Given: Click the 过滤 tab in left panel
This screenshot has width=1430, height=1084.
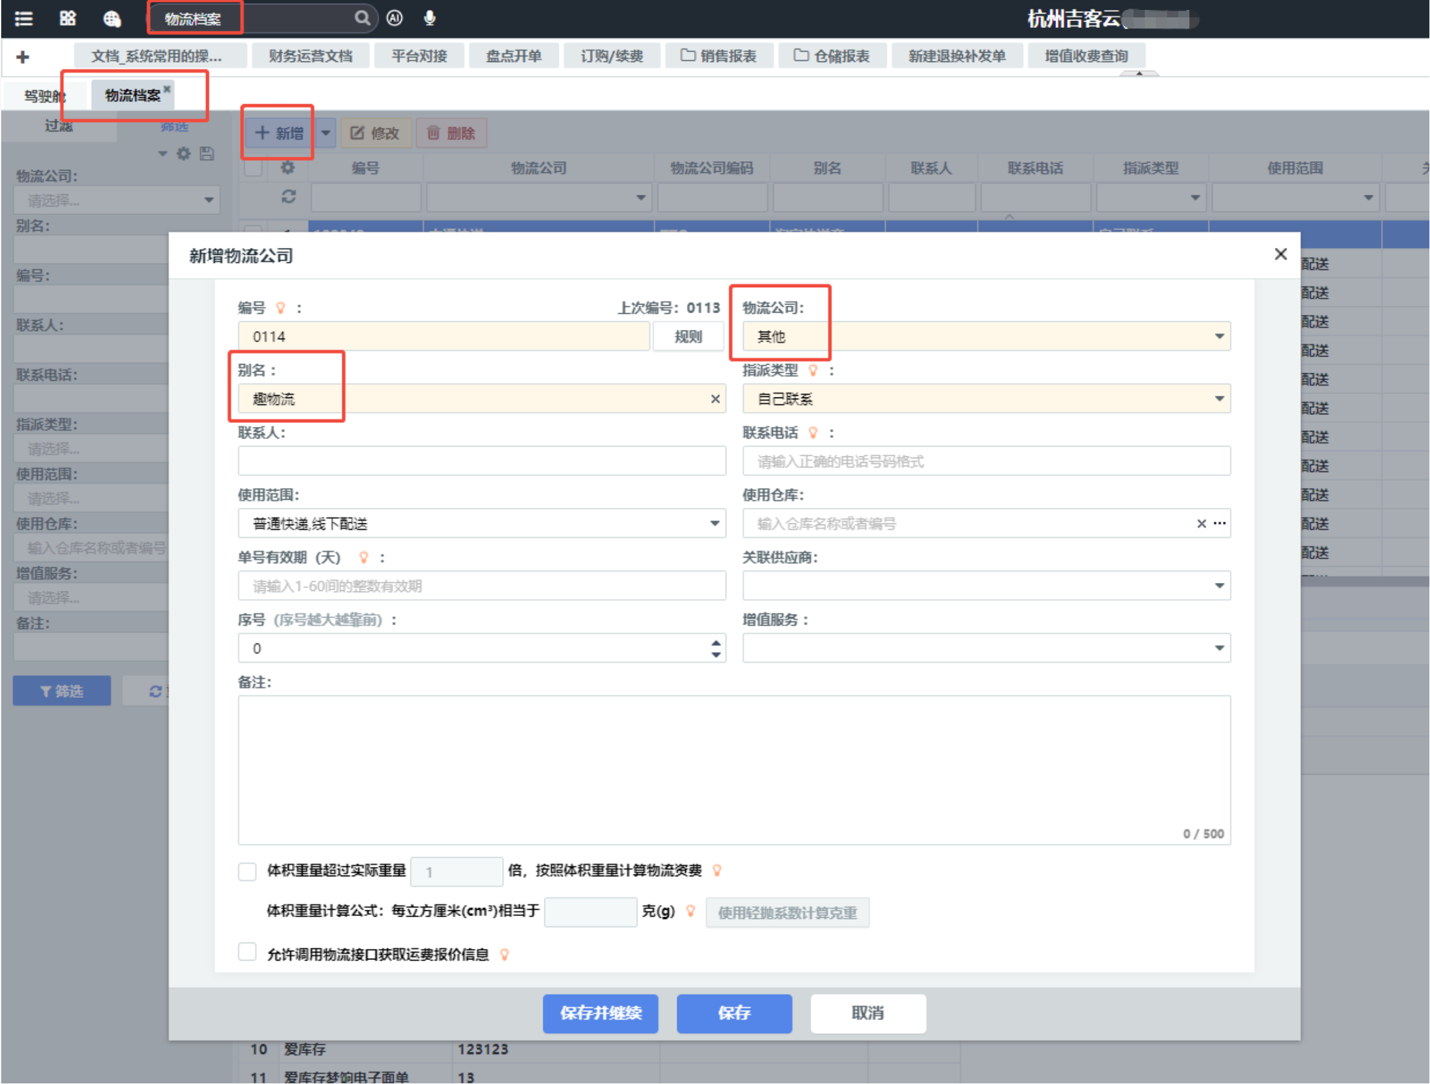Looking at the screenshot, I should point(58,125).
